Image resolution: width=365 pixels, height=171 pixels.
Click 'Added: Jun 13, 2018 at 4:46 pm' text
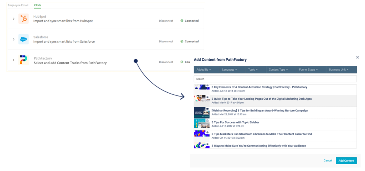click(228, 91)
